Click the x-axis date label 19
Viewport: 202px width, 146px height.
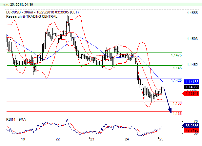[x=23, y=139]
